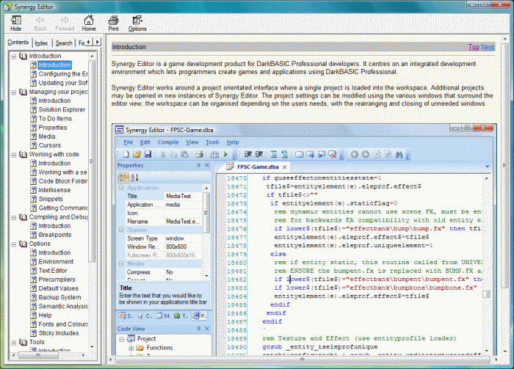Select the P.. properties tab at panel bottom
The width and height of the screenshot is (514, 369).
click(x=200, y=315)
